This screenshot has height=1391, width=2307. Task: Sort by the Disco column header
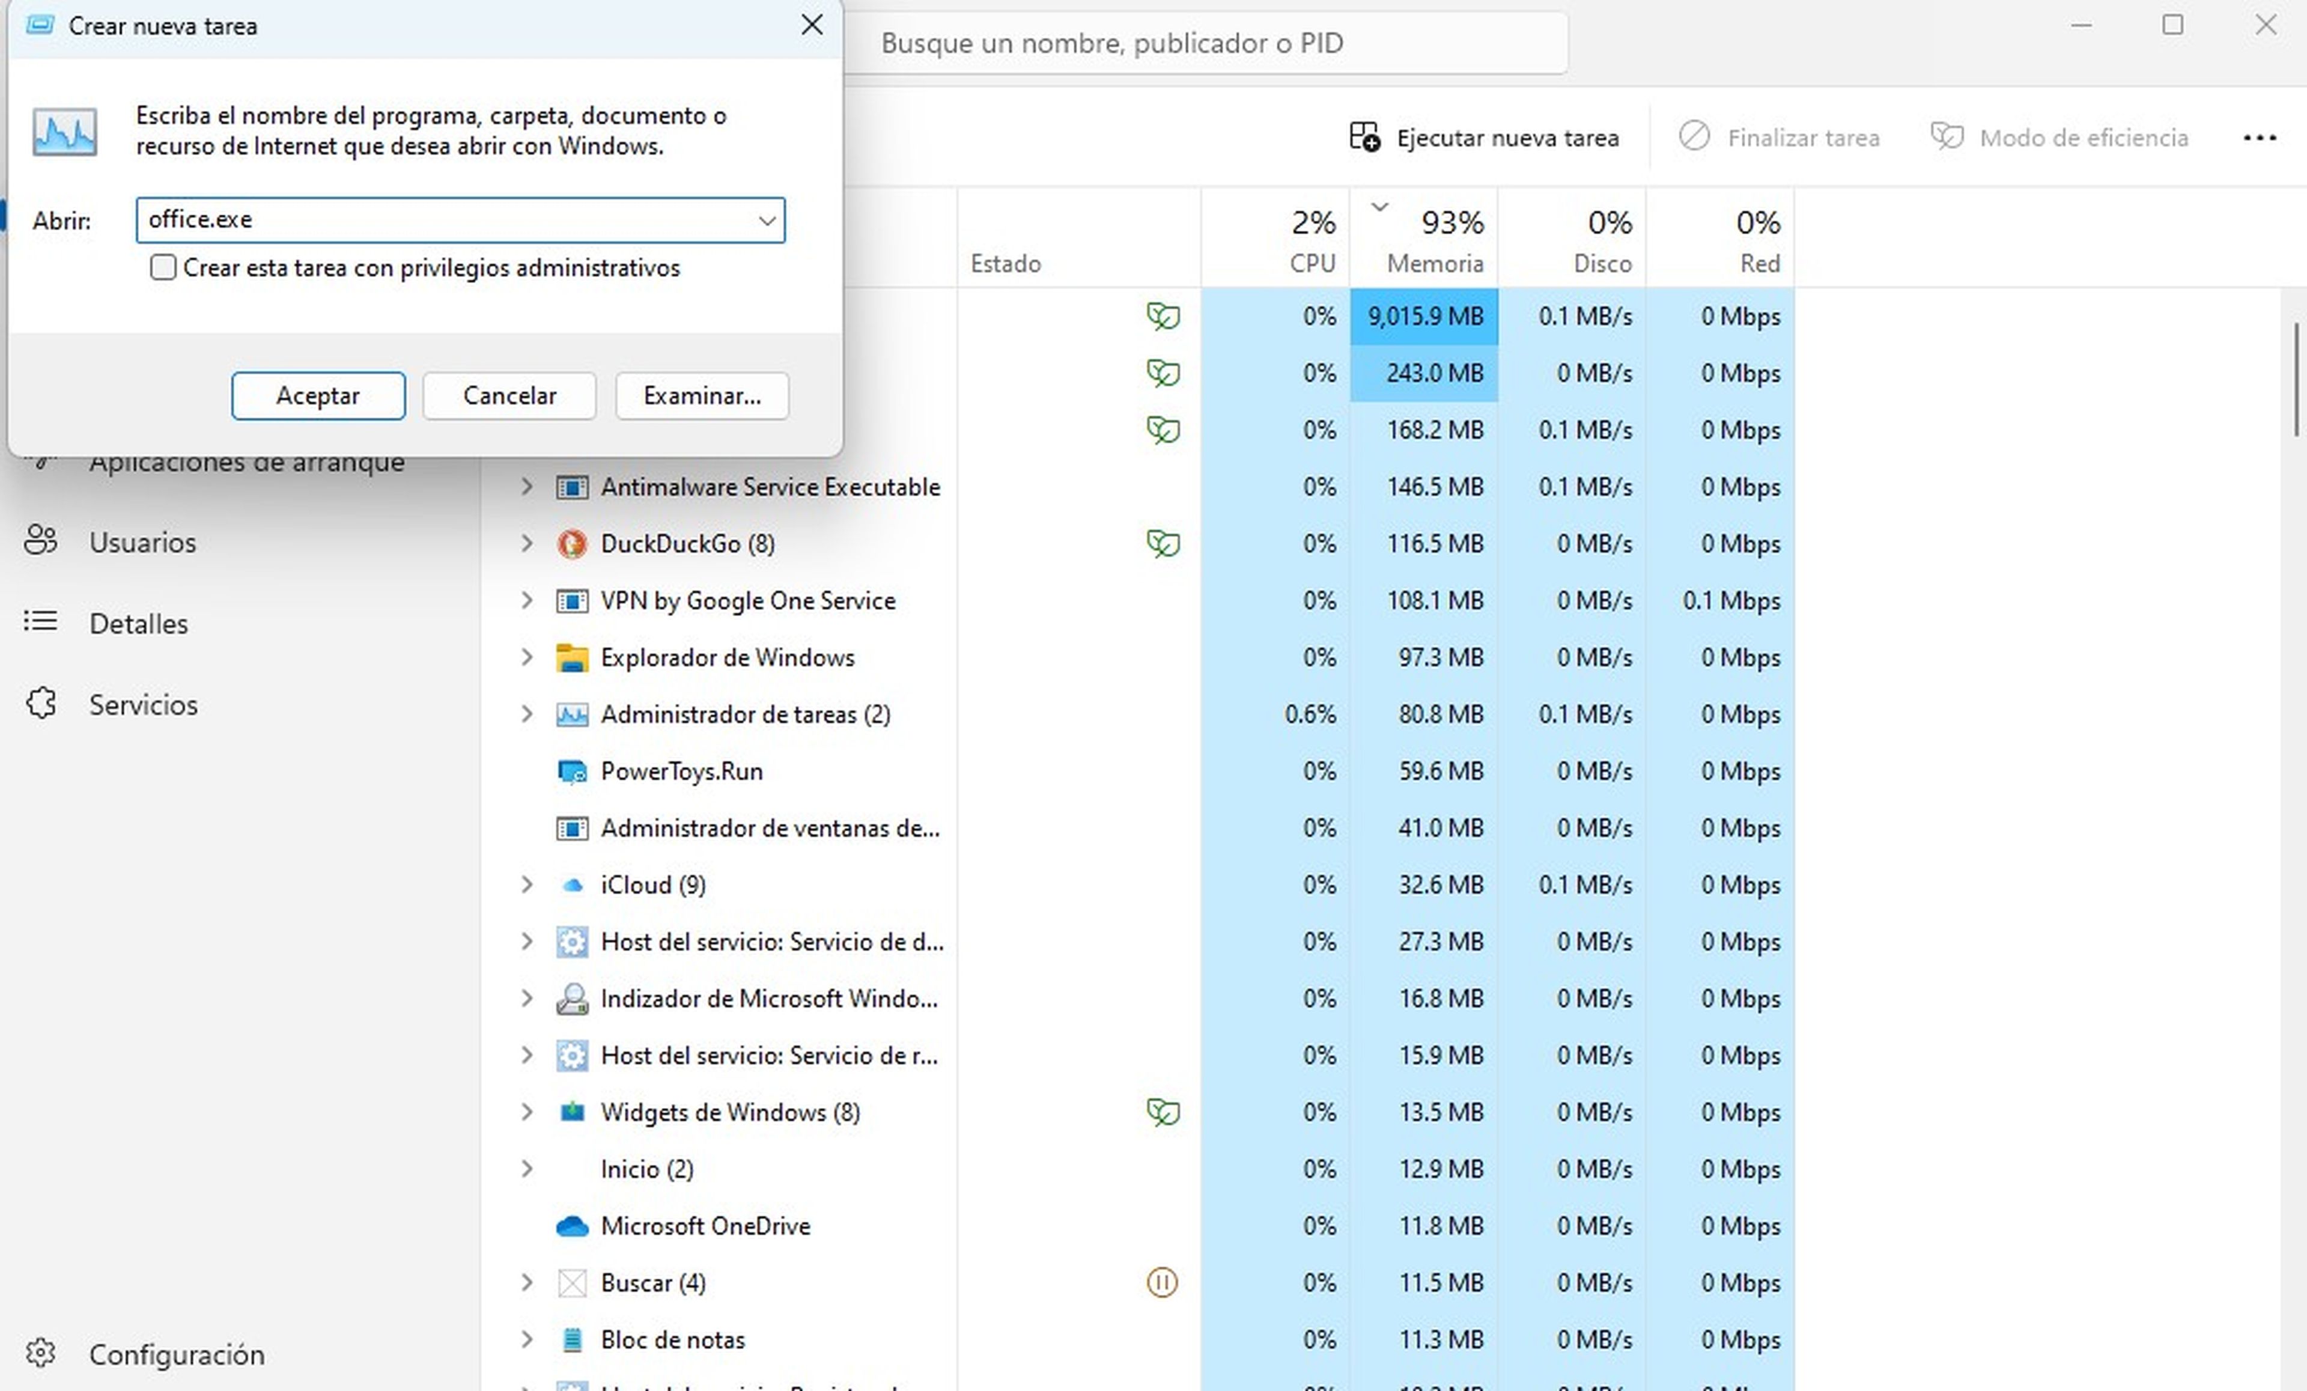pos(1572,238)
